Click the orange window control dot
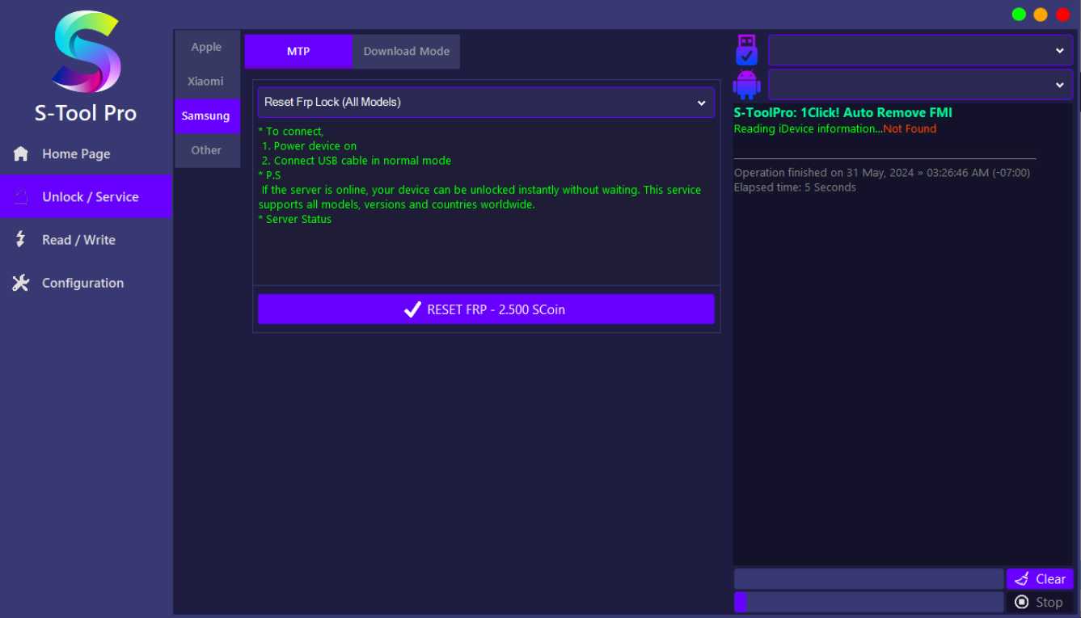 pyautogui.click(x=1041, y=15)
